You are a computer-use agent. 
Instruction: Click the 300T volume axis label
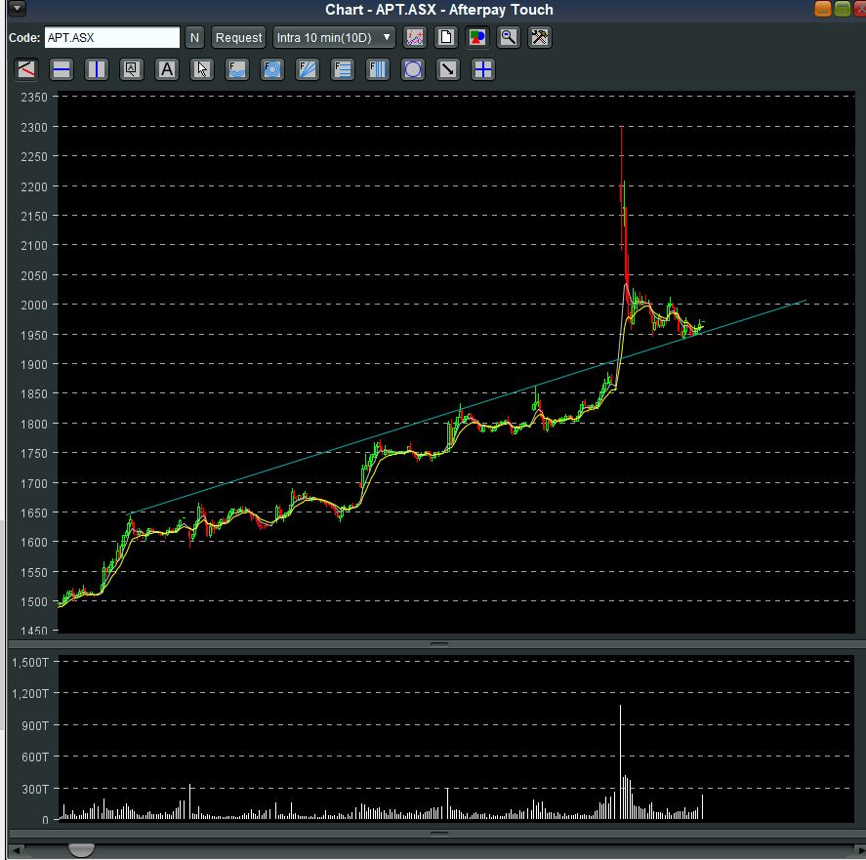coord(35,789)
